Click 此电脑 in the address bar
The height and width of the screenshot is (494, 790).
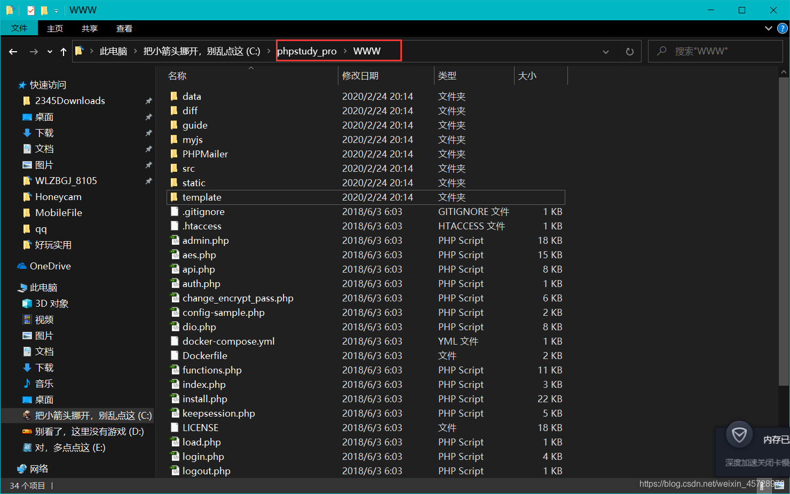coord(113,51)
